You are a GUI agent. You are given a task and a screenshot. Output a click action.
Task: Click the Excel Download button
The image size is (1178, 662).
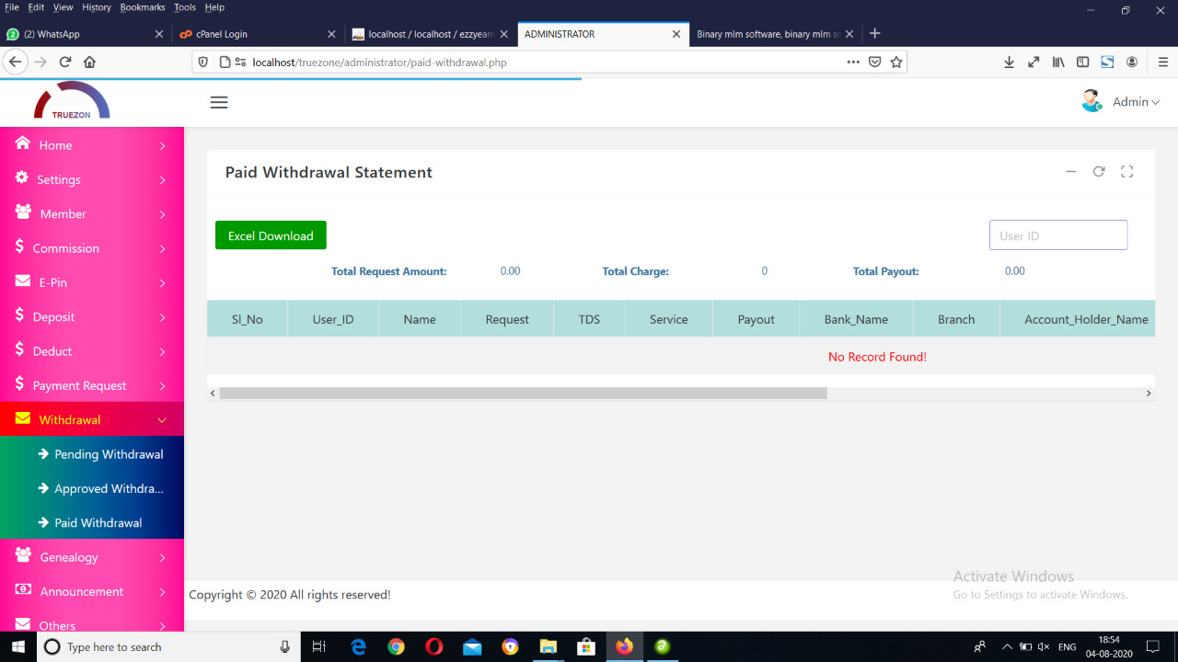(271, 235)
